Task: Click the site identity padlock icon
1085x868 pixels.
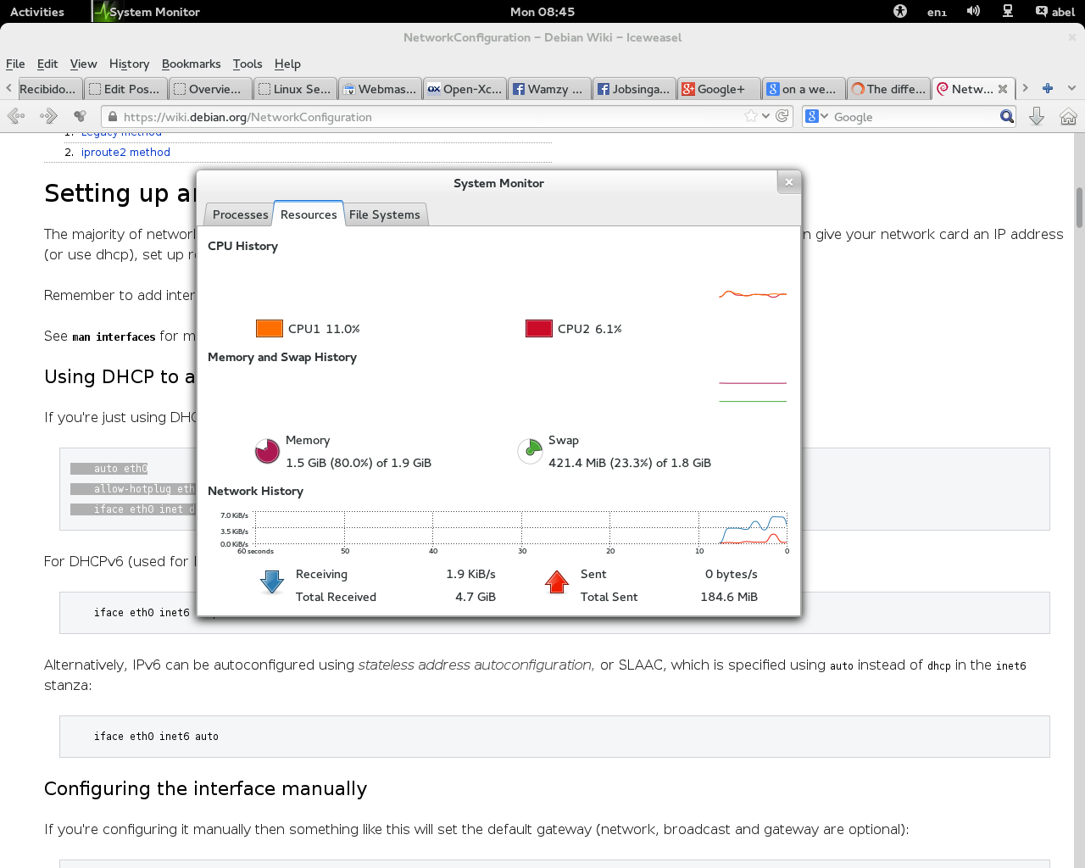Action: [x=112, y=117]
